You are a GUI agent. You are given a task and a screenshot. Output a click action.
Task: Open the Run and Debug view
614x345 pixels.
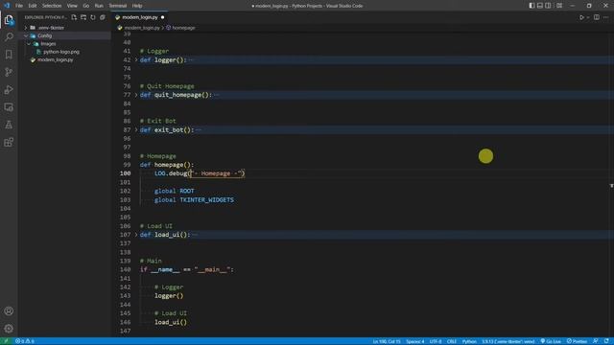click(x=9, y=89)
